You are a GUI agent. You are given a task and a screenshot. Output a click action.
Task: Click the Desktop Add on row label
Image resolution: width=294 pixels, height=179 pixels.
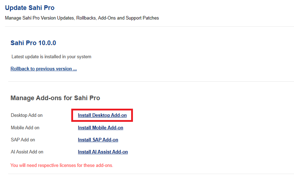click(27, 115)
